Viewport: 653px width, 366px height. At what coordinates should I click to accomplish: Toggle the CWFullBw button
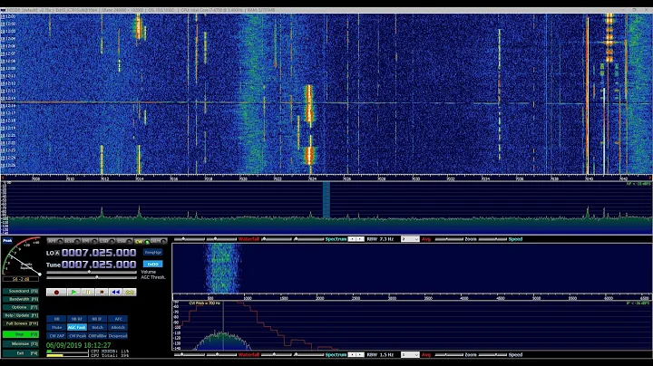point(97,335)
